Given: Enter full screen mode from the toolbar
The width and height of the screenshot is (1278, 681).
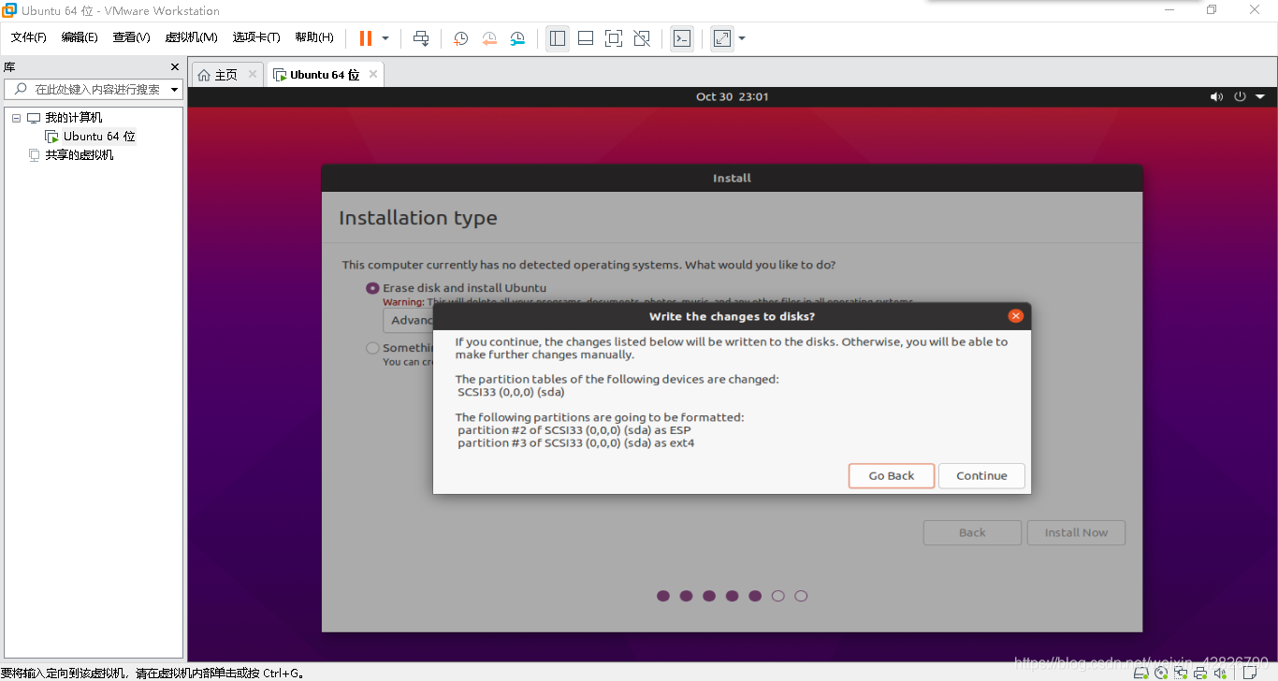Looking at the screenshot, I should coord(614,38).
